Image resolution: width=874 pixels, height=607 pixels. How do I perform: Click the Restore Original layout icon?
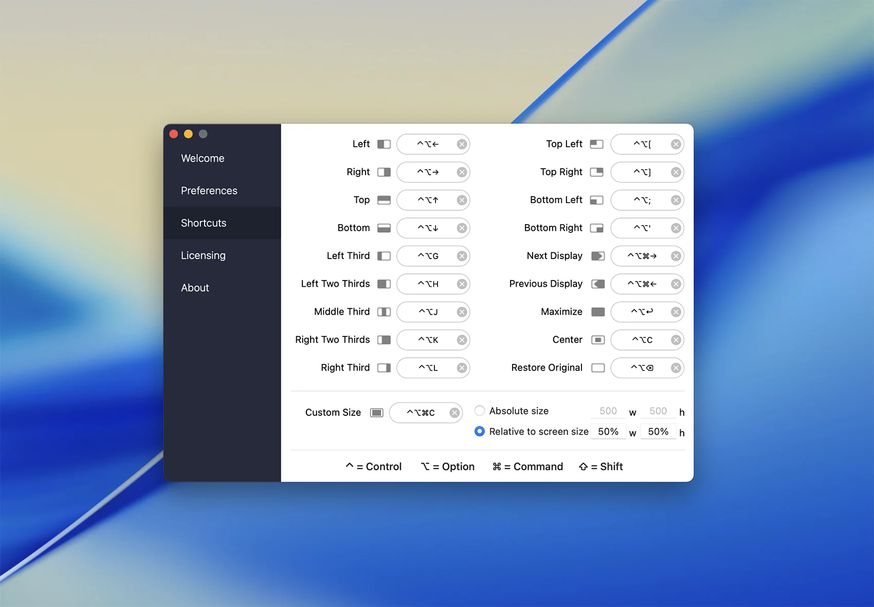(597, 368)
